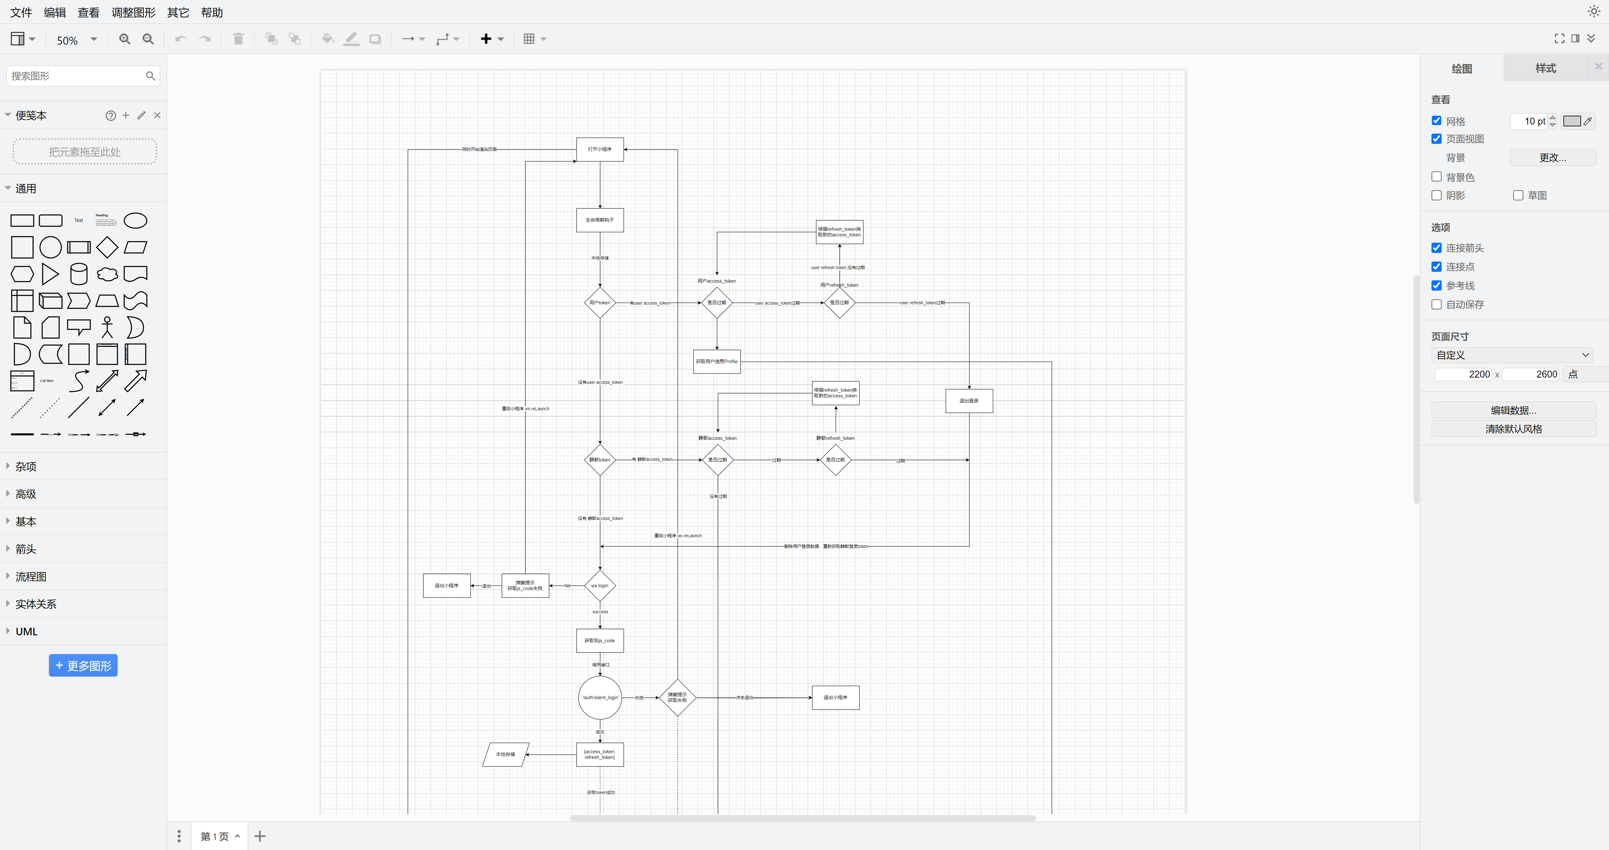Click the undo arrow icon
The image size is (1609, 850).
coord(181,39)
